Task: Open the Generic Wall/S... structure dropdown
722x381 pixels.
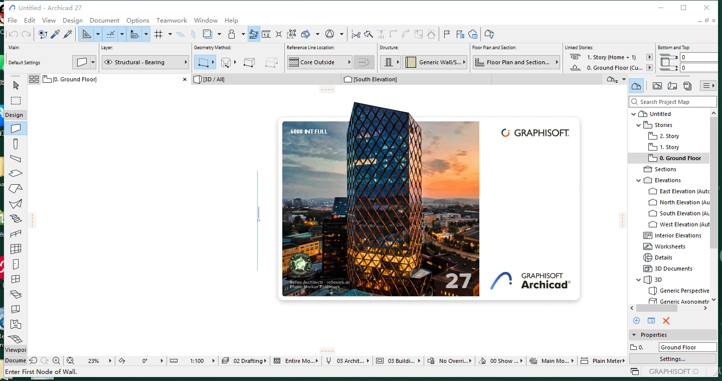Action: point(435,62)
